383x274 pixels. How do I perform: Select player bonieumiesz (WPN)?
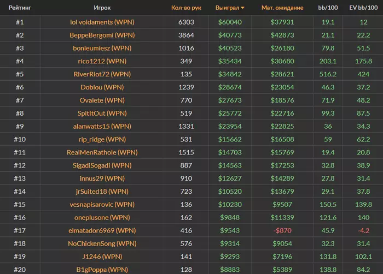point(102,49)
